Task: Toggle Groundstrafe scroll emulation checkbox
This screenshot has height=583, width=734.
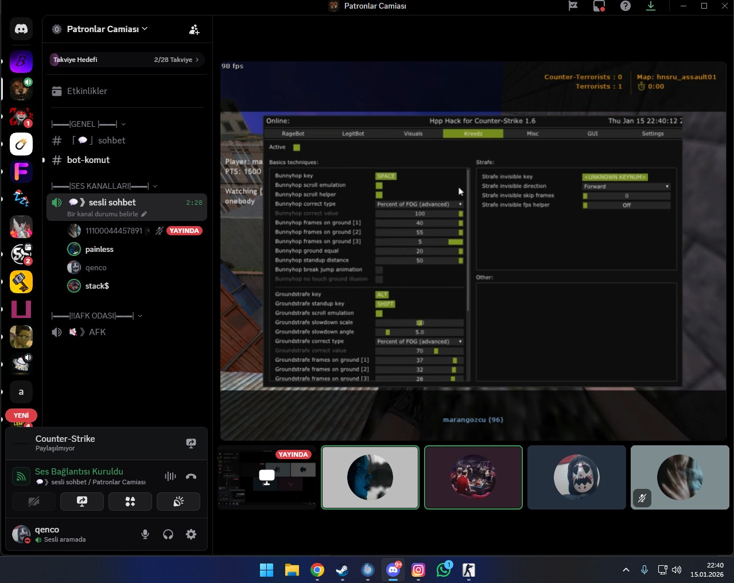Action: [x=379, y=313]
